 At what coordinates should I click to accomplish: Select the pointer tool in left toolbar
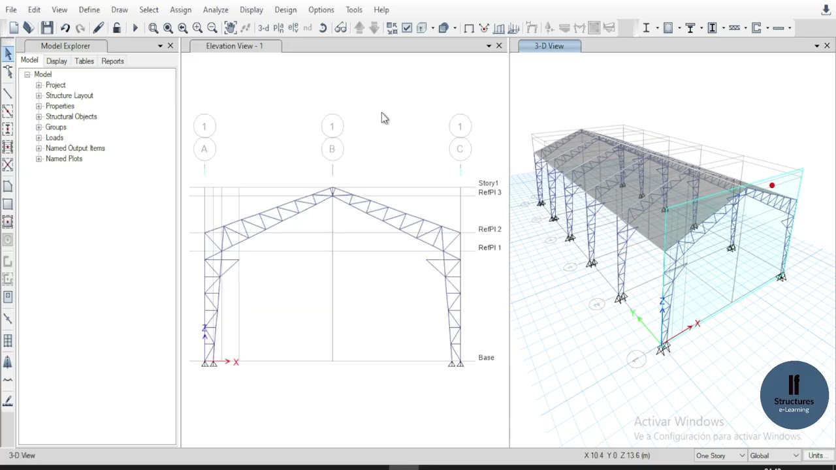point(8,54)
